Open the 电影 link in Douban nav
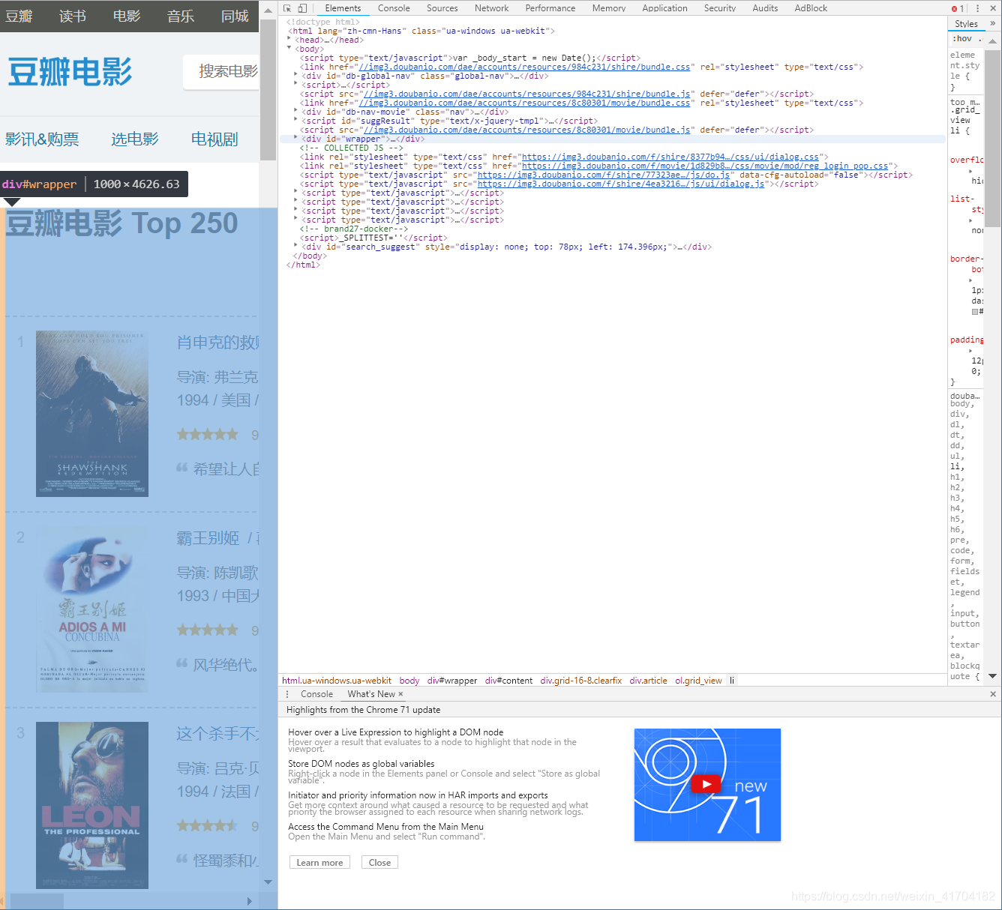The height and width of the screenshot is (910, 1002). pos(127,16)
